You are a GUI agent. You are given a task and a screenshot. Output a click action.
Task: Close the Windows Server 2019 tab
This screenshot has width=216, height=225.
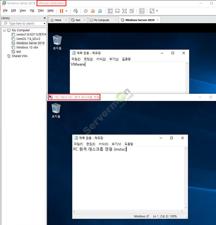tap(158, 20)
